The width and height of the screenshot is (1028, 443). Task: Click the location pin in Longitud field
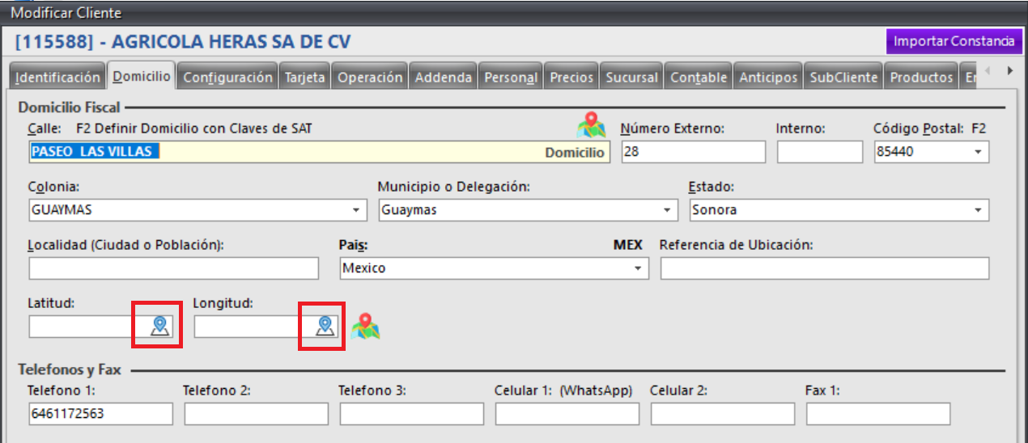click(325, 326)
